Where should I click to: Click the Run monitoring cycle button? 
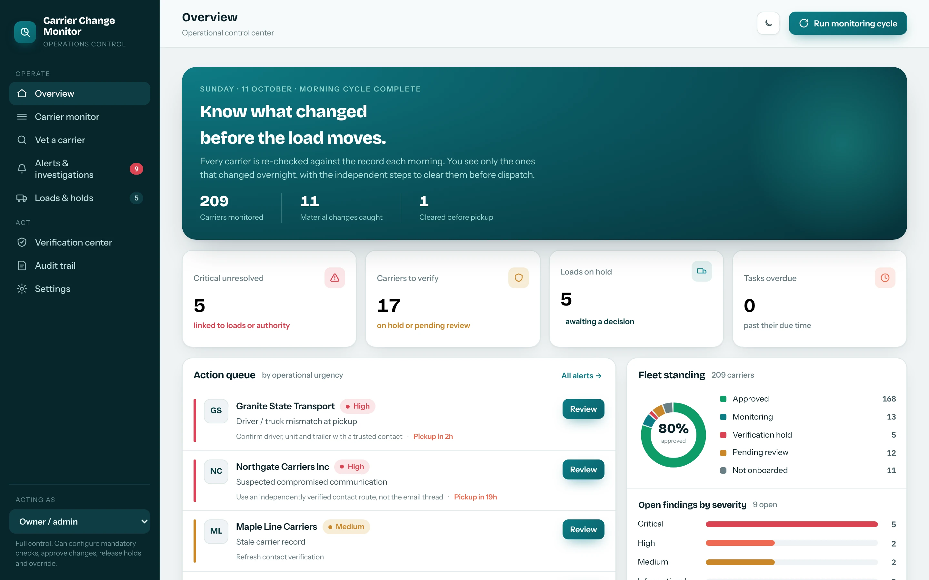coord(848,23)
